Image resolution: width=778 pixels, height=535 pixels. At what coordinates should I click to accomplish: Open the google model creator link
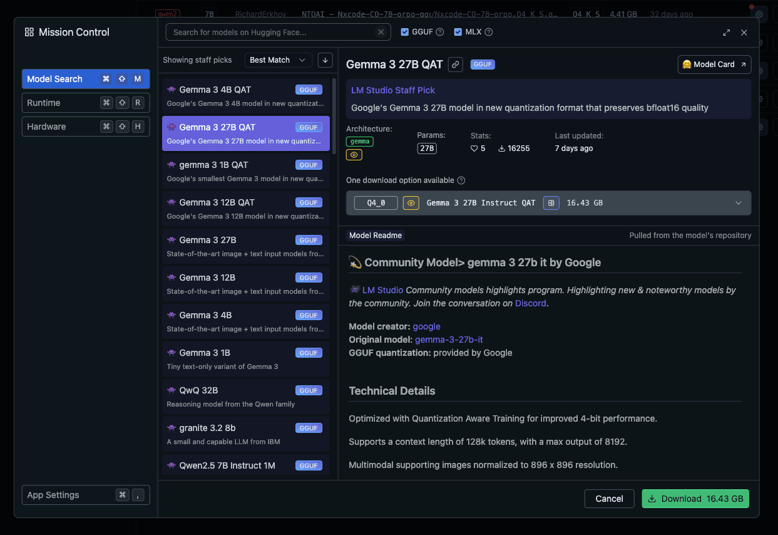tap(427, 326)
